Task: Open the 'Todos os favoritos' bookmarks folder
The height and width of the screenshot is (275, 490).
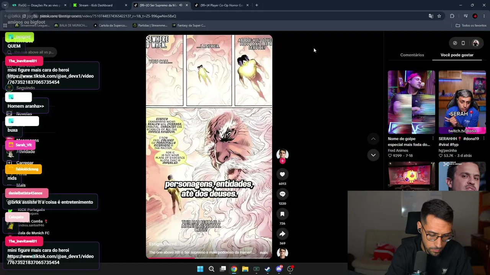Action: coord(471,26)
